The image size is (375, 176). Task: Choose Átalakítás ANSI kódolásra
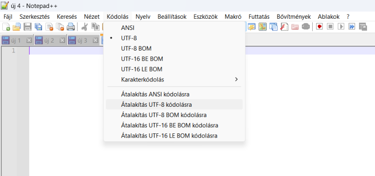tap(174, 95)
